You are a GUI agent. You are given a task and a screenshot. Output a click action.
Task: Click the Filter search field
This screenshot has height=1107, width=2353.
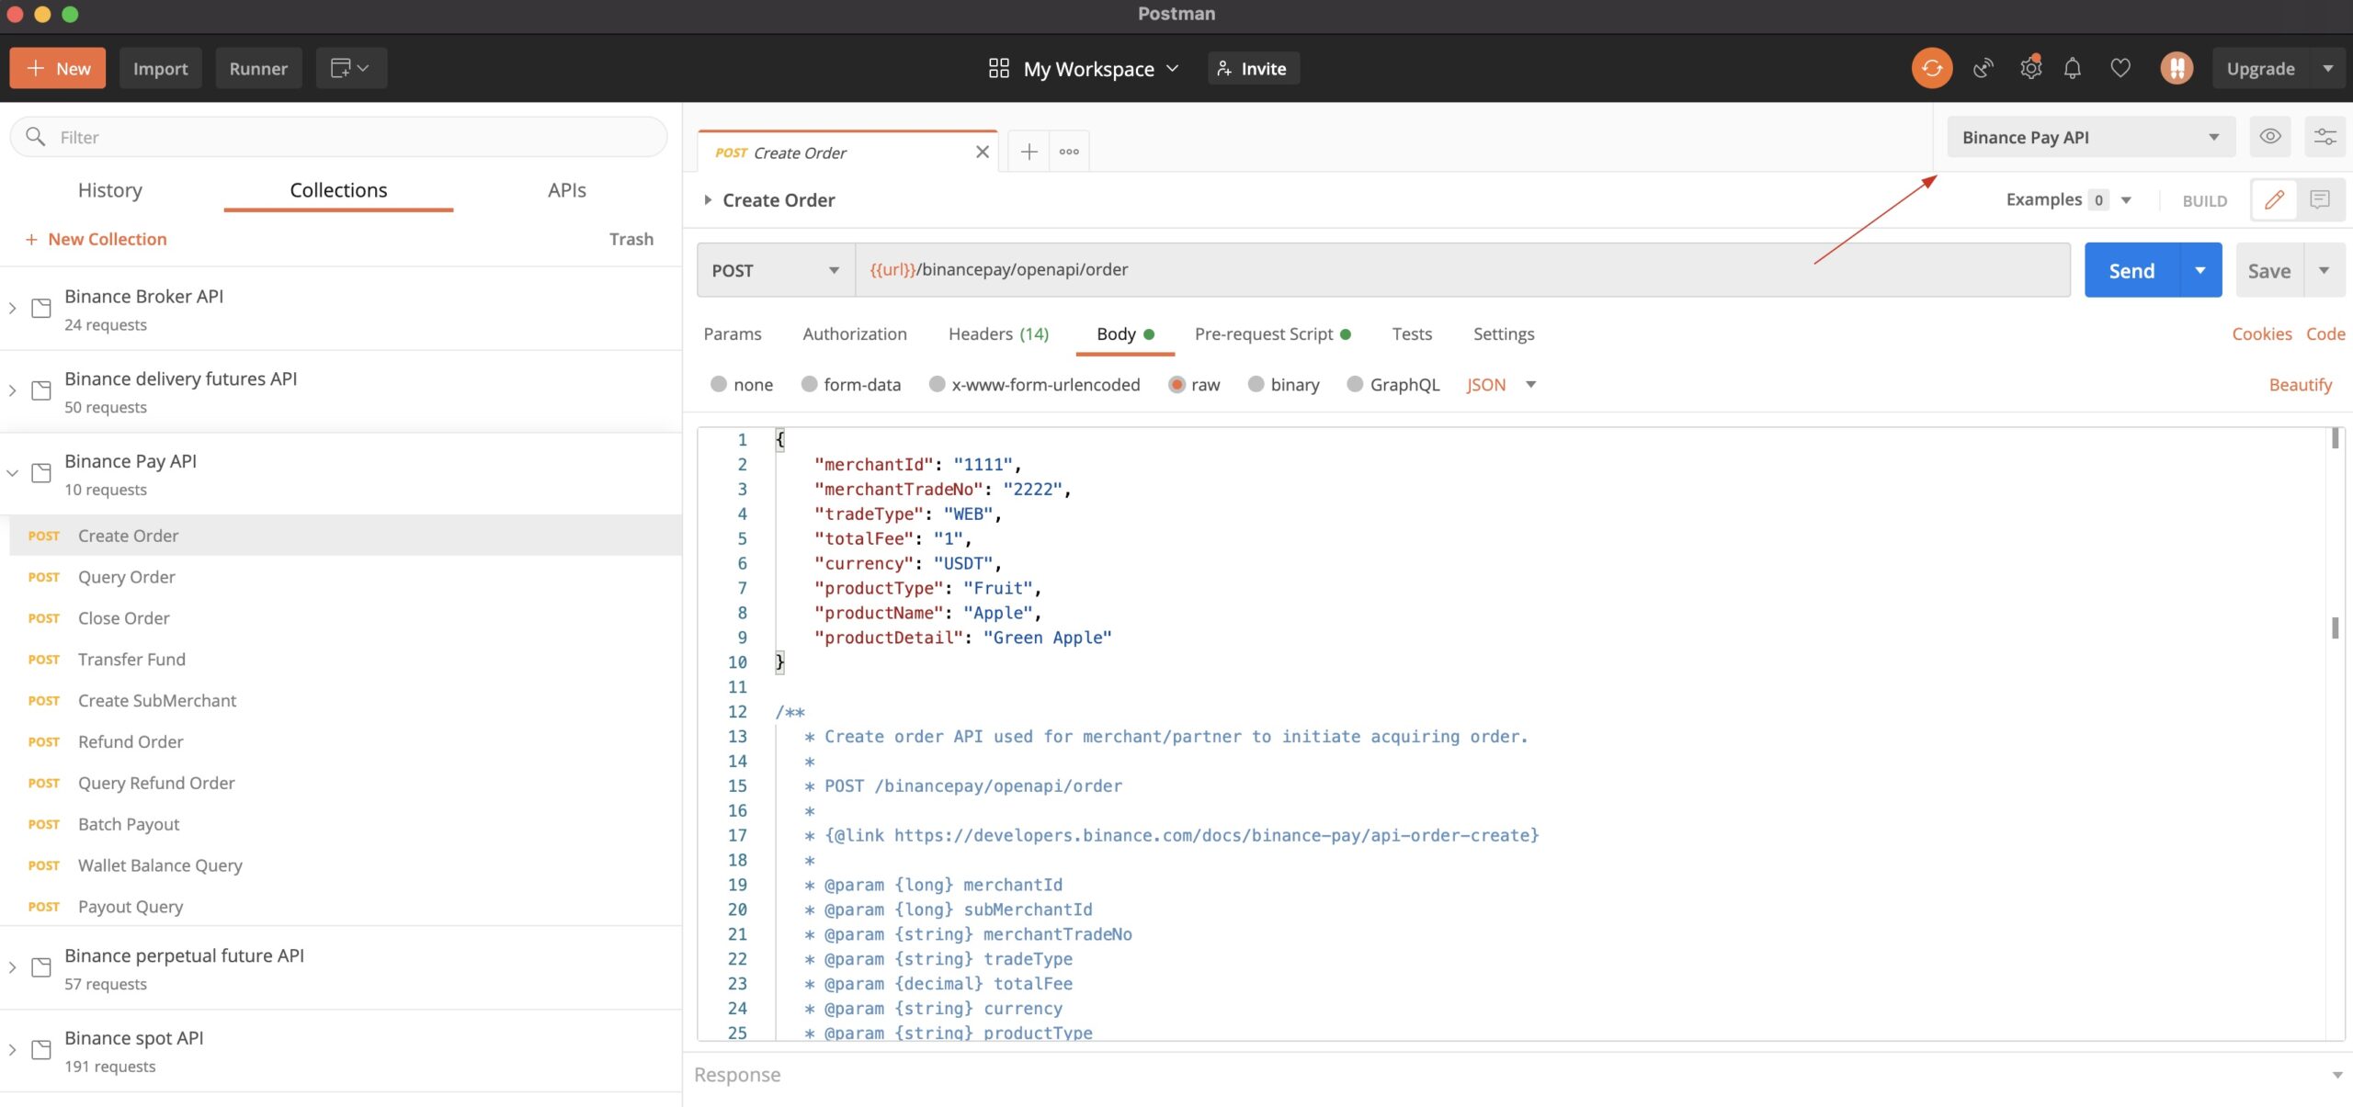(338, 137)
